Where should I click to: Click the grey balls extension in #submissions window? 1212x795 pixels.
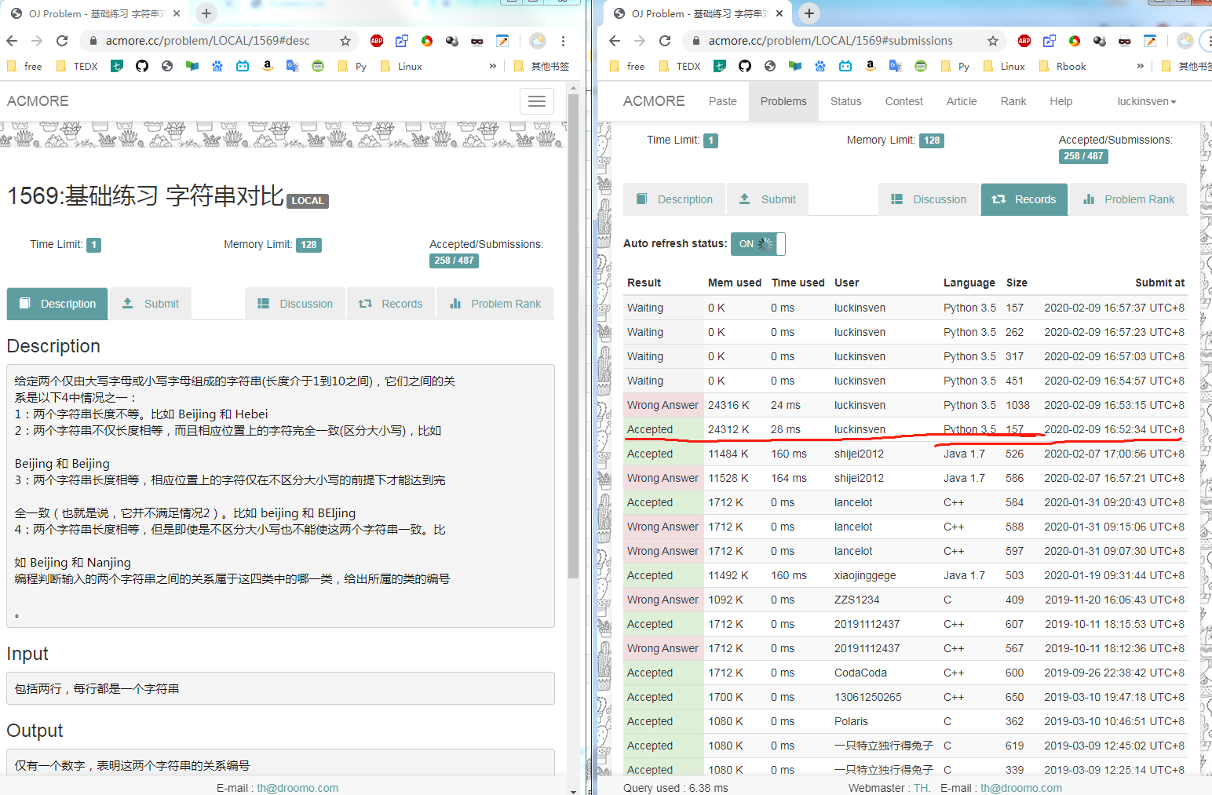(1100, 41)
